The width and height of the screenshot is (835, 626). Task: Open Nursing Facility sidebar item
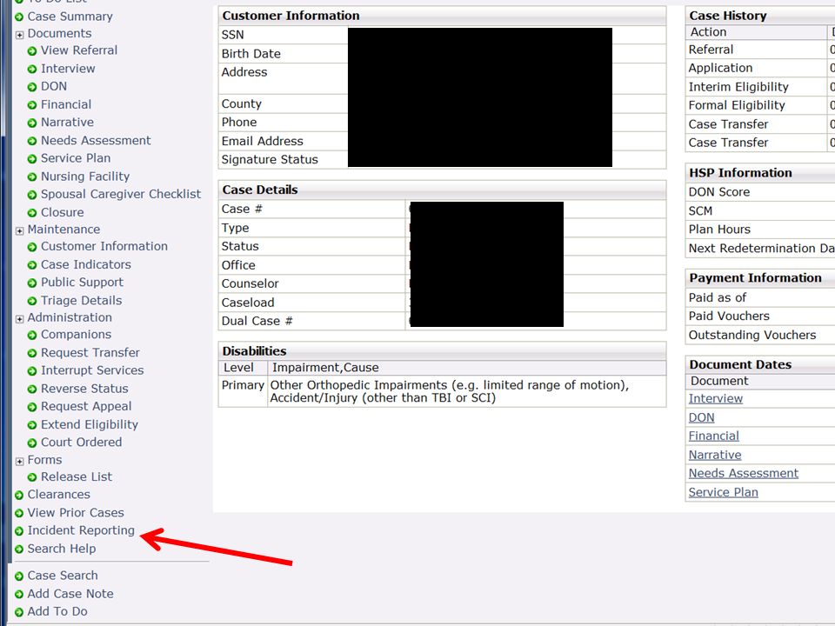[x=85, y=176]
